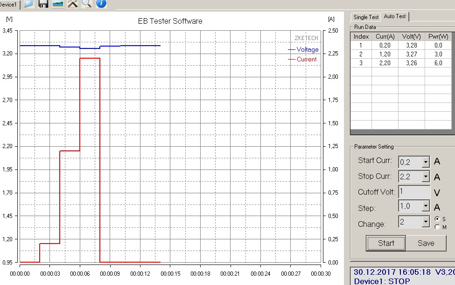Select the S radio button for Change
Image resolution: width=455 pixels, height=285 pixels.
click(437, 219)
